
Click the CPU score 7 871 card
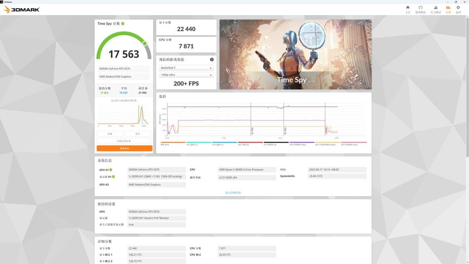click(x=186, y=45)
